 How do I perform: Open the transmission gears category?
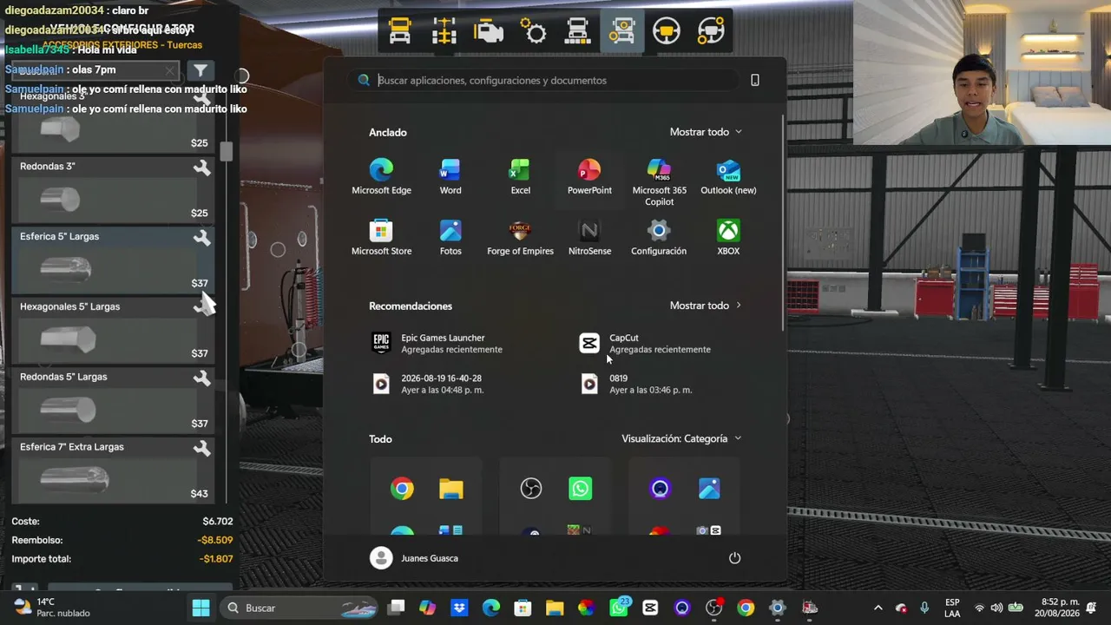pos(533,31)
